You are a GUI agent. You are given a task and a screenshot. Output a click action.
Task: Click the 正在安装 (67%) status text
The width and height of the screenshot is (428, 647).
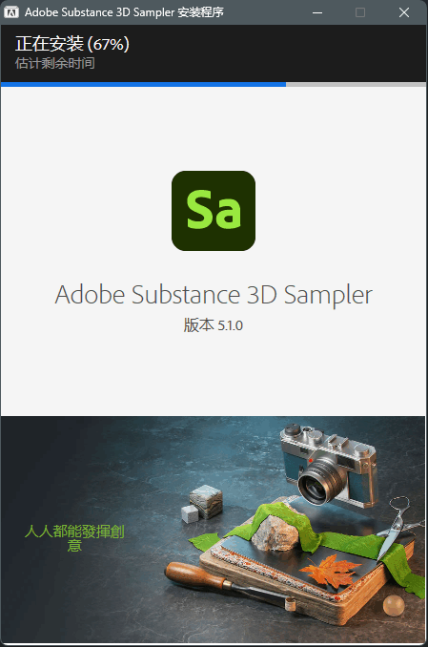click(x=72, y=44)
